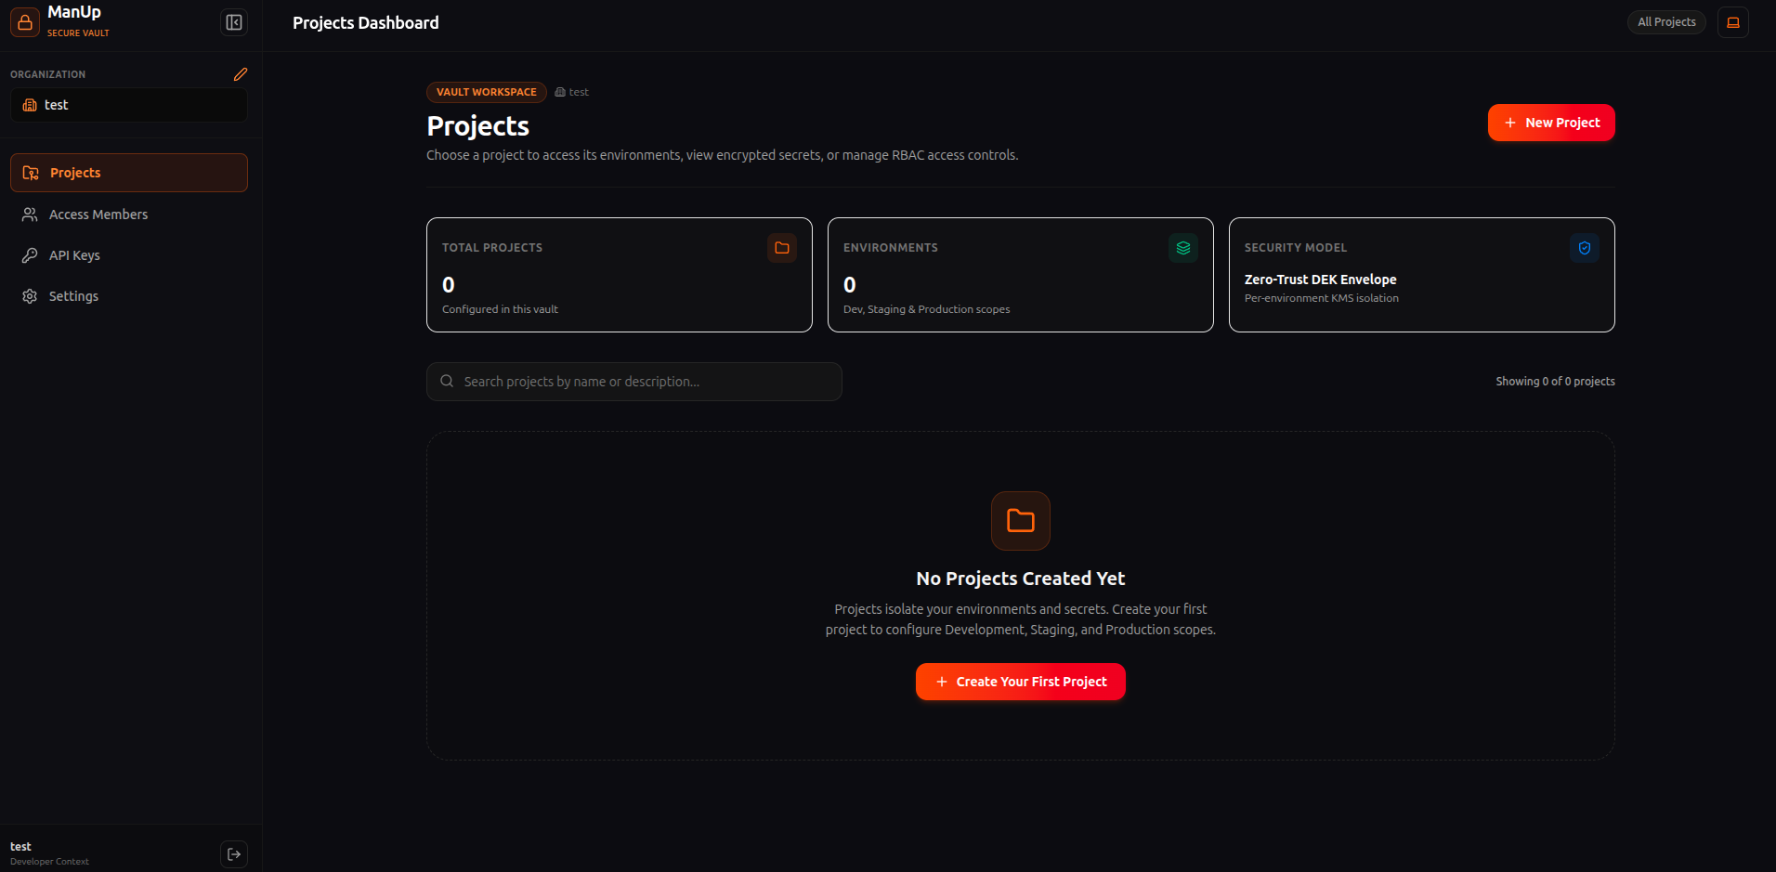Click the New Project button
Image resolution: width=1776 pixels, height=872 pixels.
tap(1551, 123)
